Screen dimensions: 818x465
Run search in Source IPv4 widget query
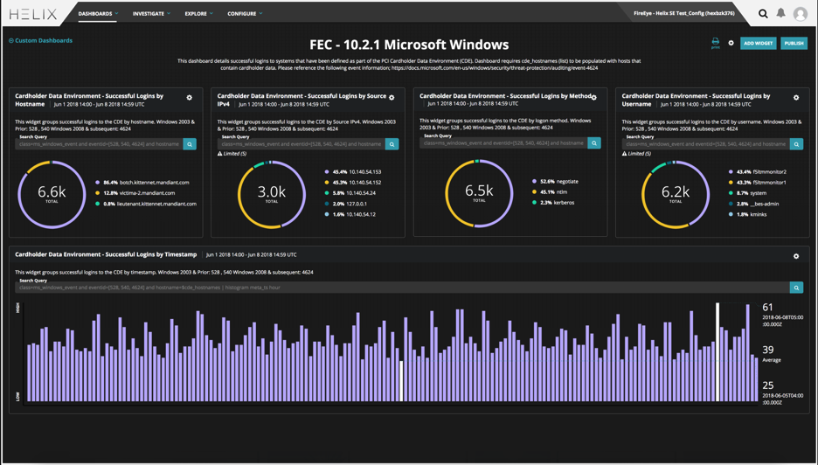click(x=392, y=144)
